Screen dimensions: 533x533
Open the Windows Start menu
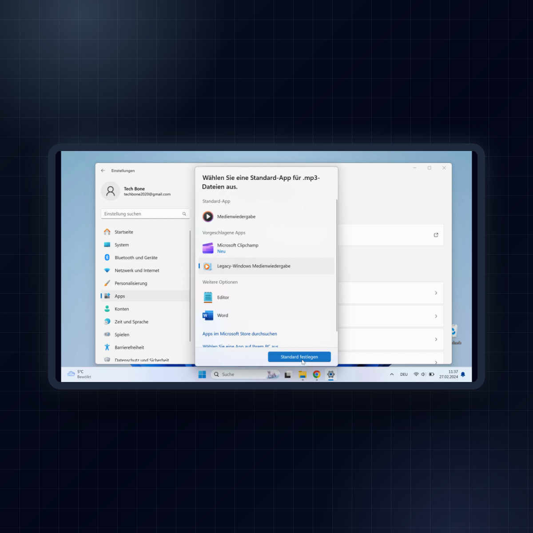pos(202,374)
